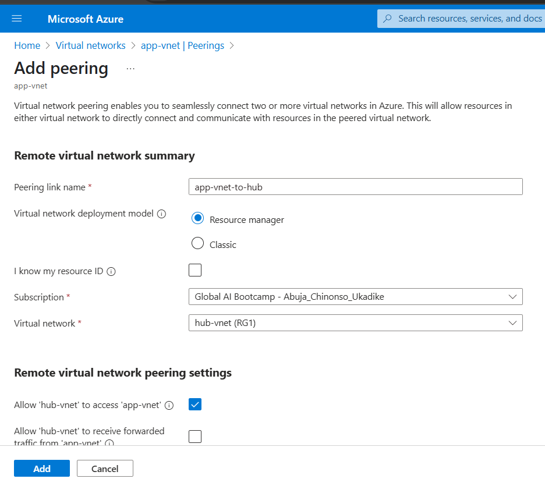The height and width of the screenshot is (500, 545).
Task: Go to Home breadcrumb
Action: tap(27, 45)
